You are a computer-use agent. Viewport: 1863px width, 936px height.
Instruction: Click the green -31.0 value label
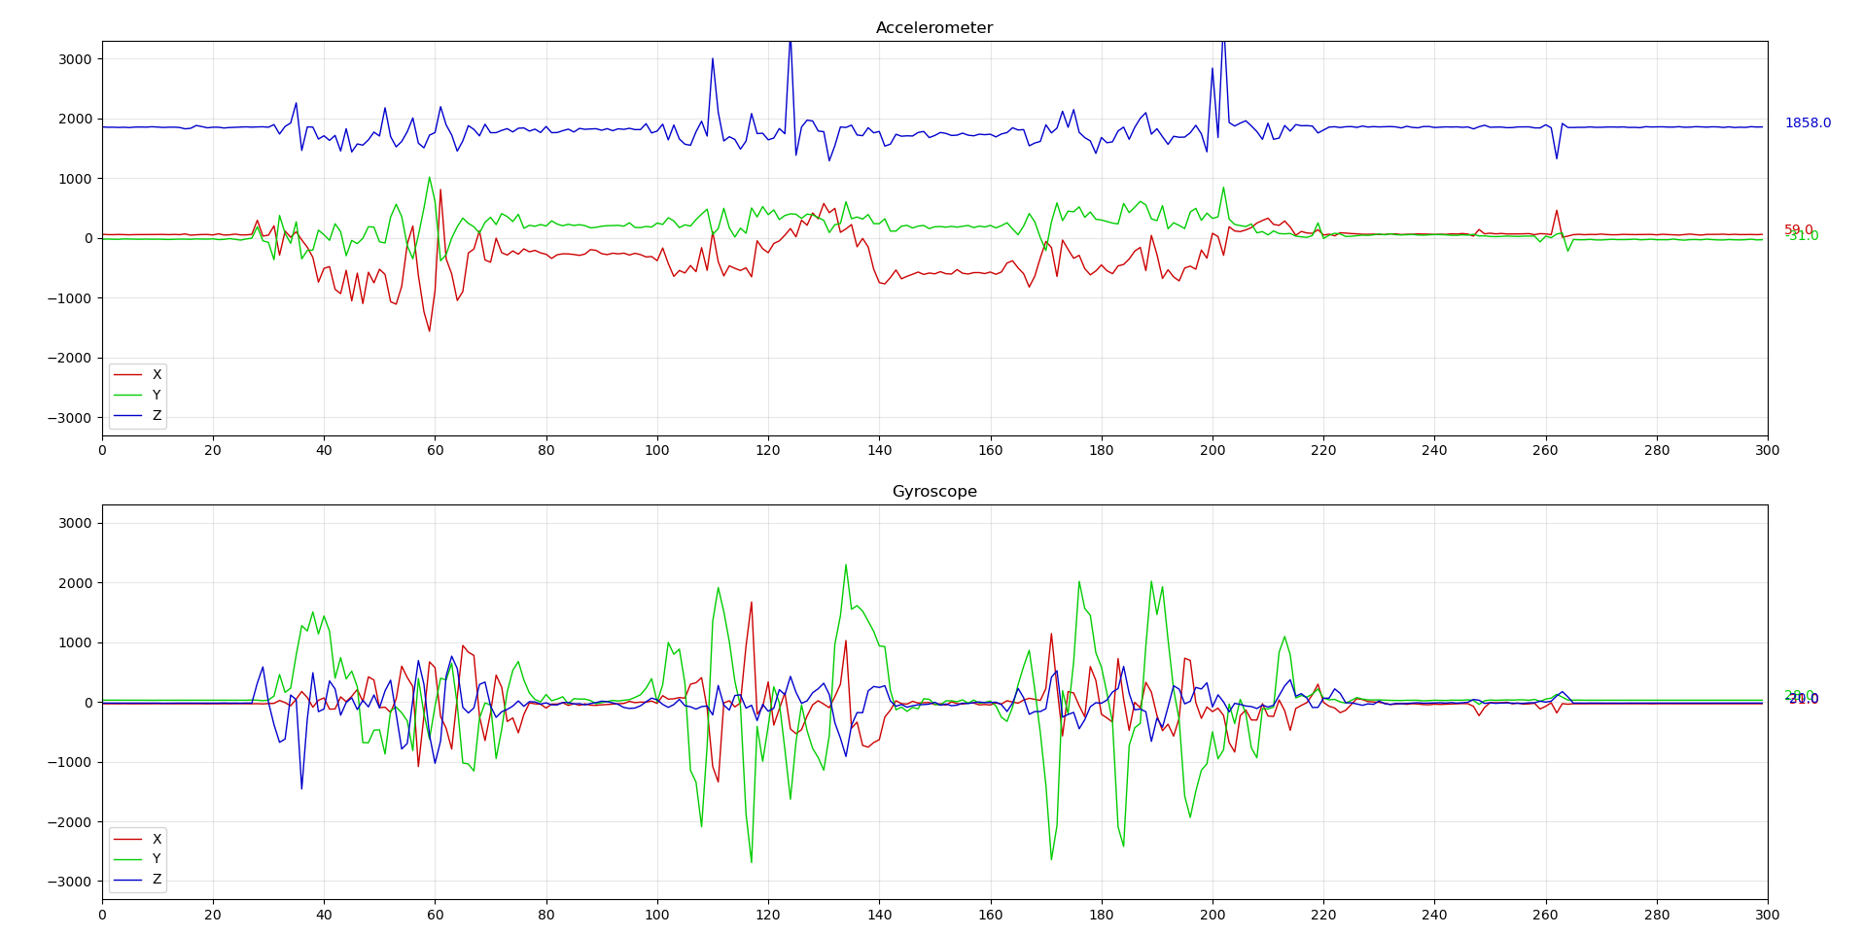click(x=1802, y=237)
